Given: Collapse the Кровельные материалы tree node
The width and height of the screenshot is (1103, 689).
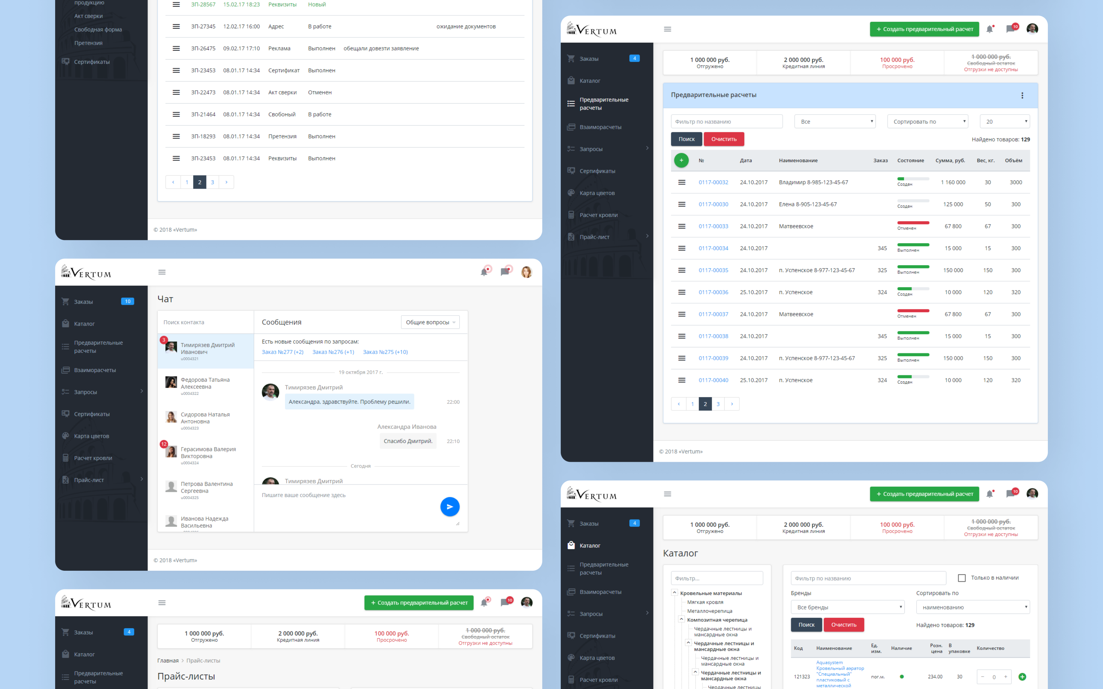Looking at the screenshot, I should [x=674, y=592].
